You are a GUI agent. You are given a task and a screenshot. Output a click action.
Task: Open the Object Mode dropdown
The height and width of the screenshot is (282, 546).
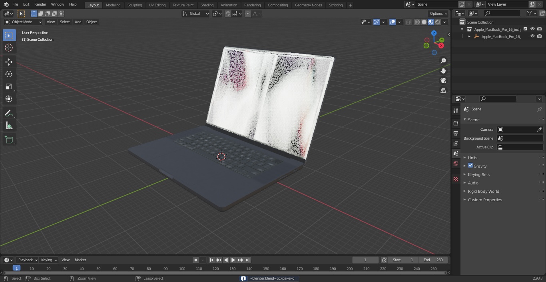(x=23, y=22)
